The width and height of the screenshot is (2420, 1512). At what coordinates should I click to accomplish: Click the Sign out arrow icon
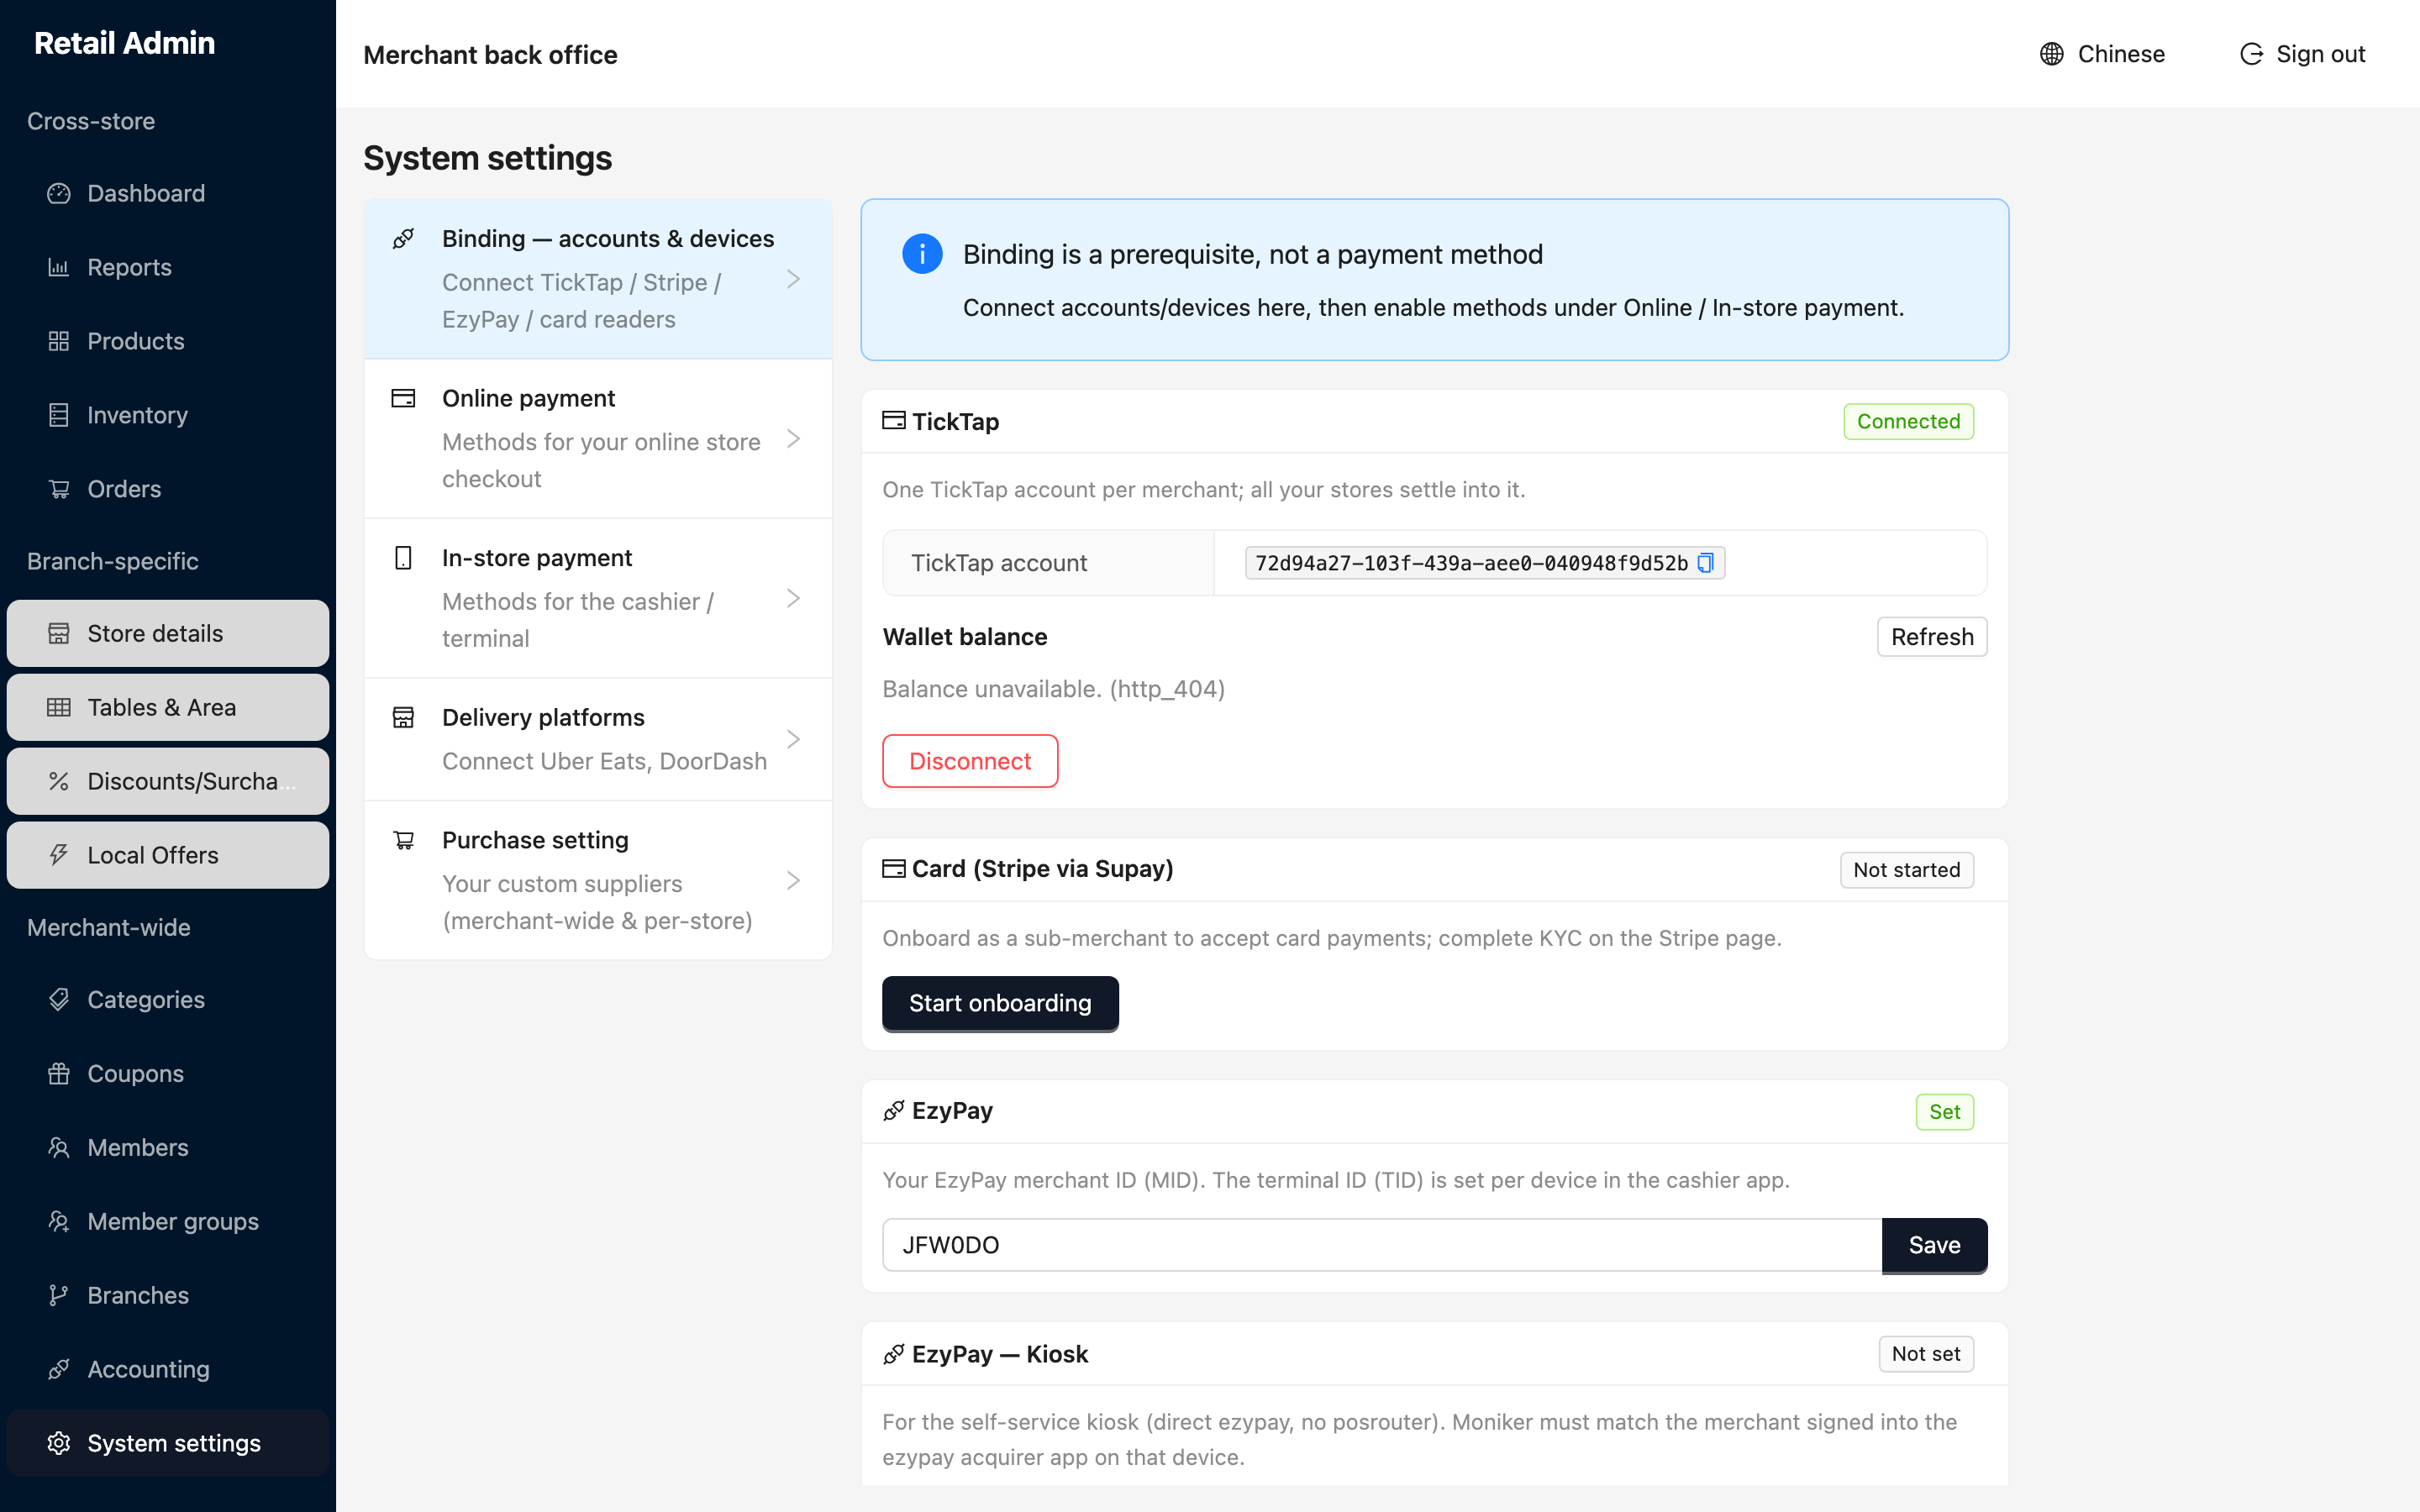[2251, 54]
